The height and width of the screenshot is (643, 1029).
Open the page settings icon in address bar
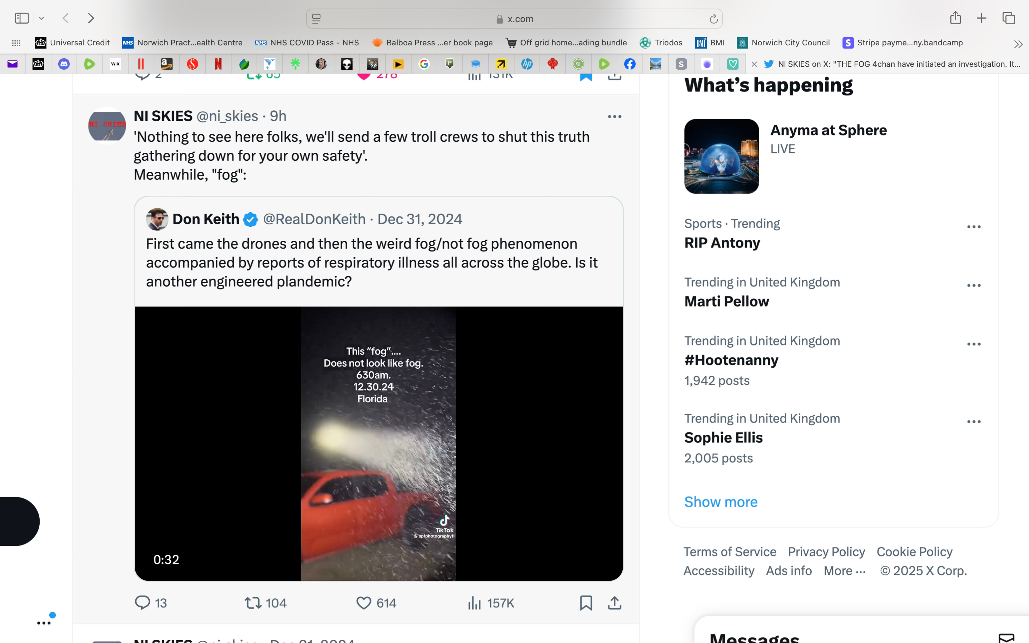pos(316,19)
